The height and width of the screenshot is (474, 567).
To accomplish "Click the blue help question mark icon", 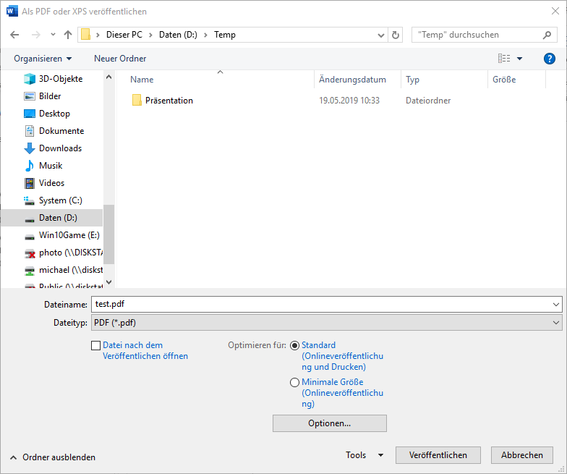I will 549,59.
